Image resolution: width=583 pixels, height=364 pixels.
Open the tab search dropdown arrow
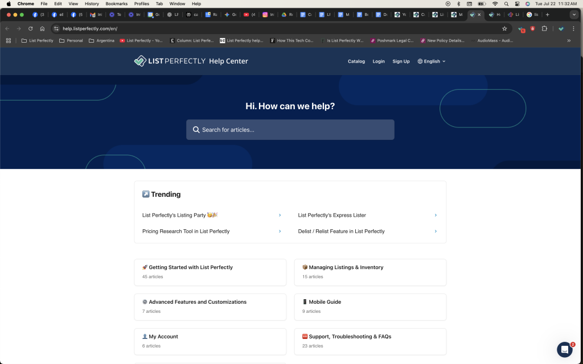click(x=574, y=14)
